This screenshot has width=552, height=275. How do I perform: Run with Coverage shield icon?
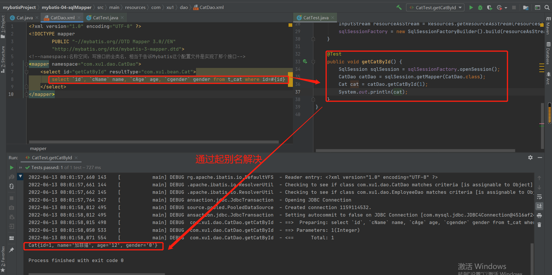pos(489,7)
